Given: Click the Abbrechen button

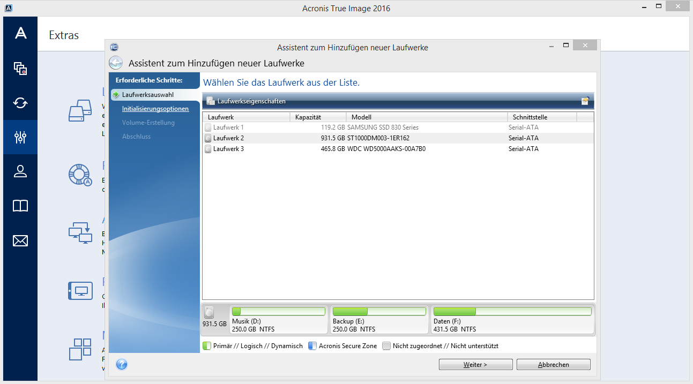Looking at the screenshot, I should tap(553, 365).
